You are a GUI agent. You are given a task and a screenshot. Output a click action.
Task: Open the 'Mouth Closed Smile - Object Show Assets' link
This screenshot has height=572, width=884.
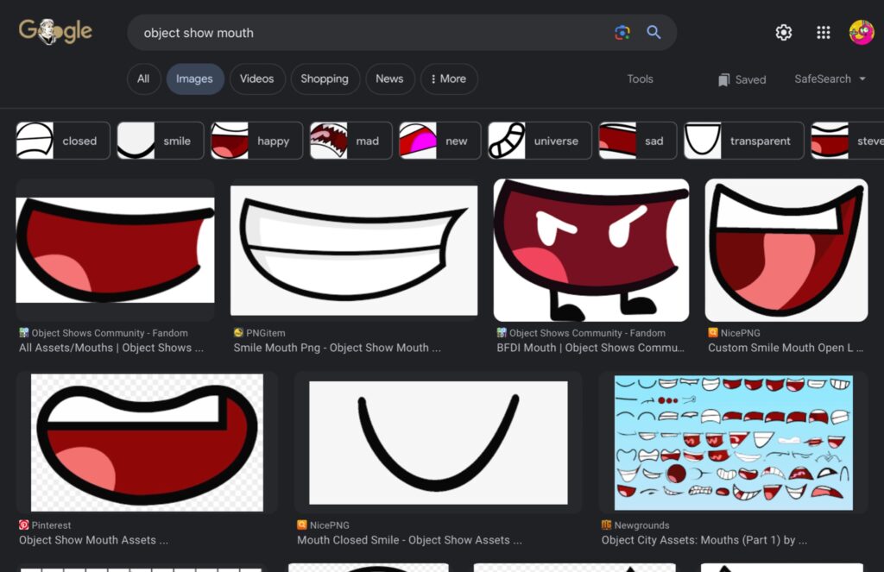(409, 540)
